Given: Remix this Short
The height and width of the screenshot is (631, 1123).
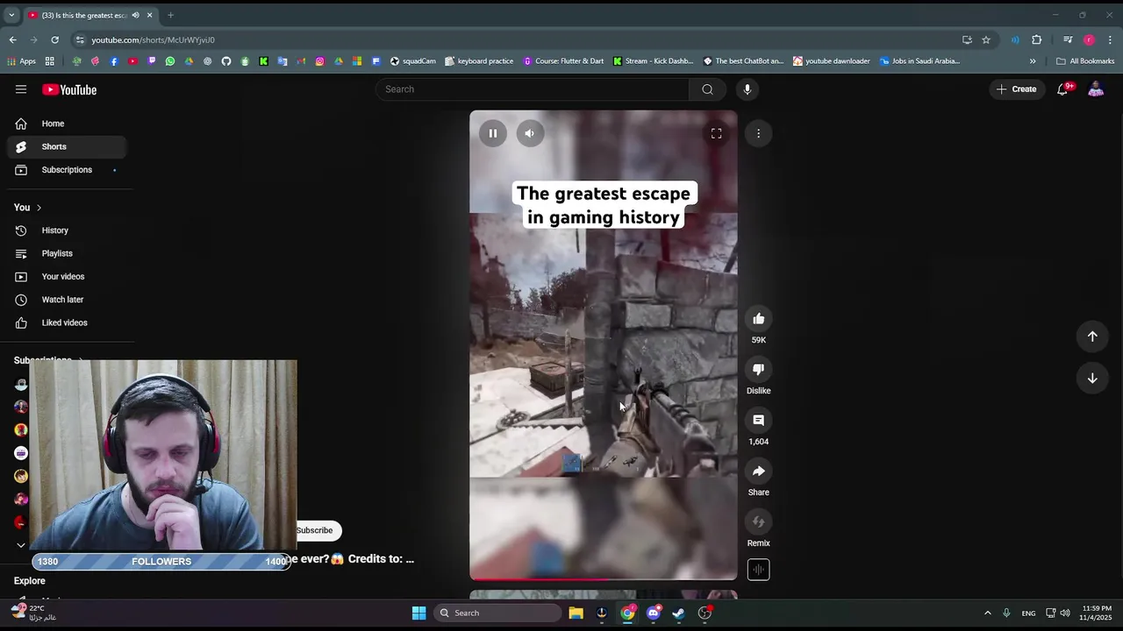Looking at the screenshot, I should 758,522.
